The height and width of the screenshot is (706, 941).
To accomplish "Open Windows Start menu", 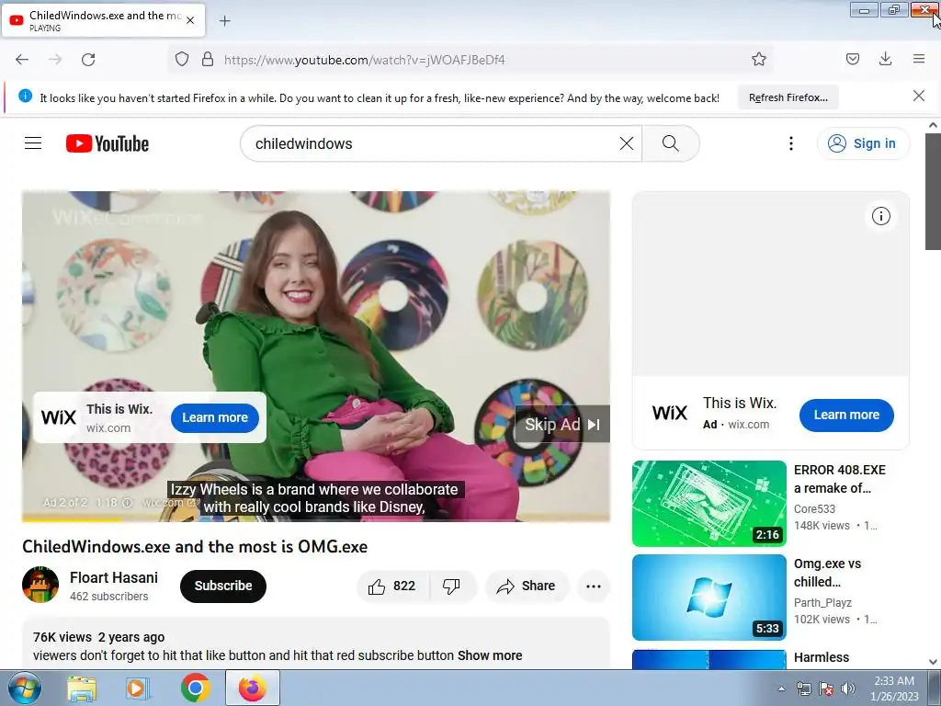I will [x=24, y=688].
